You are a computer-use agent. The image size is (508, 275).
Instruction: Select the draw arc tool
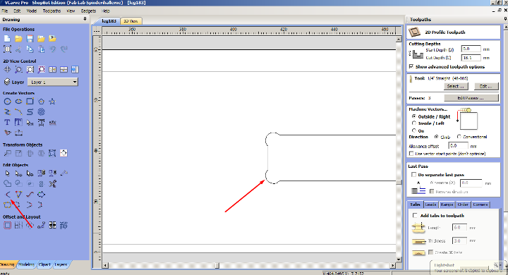pyautogui.click(x=18, y=112)
